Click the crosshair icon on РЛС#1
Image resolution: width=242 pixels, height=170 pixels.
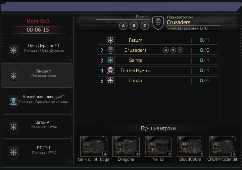pyautogui.click(x=68, y=160)
